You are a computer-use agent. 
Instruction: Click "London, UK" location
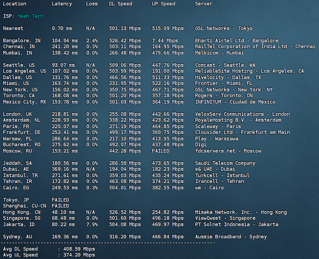pyautogui.click(x=17, y=114)
